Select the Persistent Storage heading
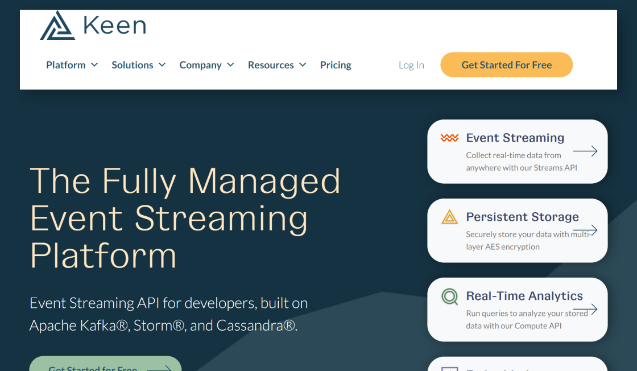The height and width of the screenshot is (371, 637). click(x=522, y=217)
